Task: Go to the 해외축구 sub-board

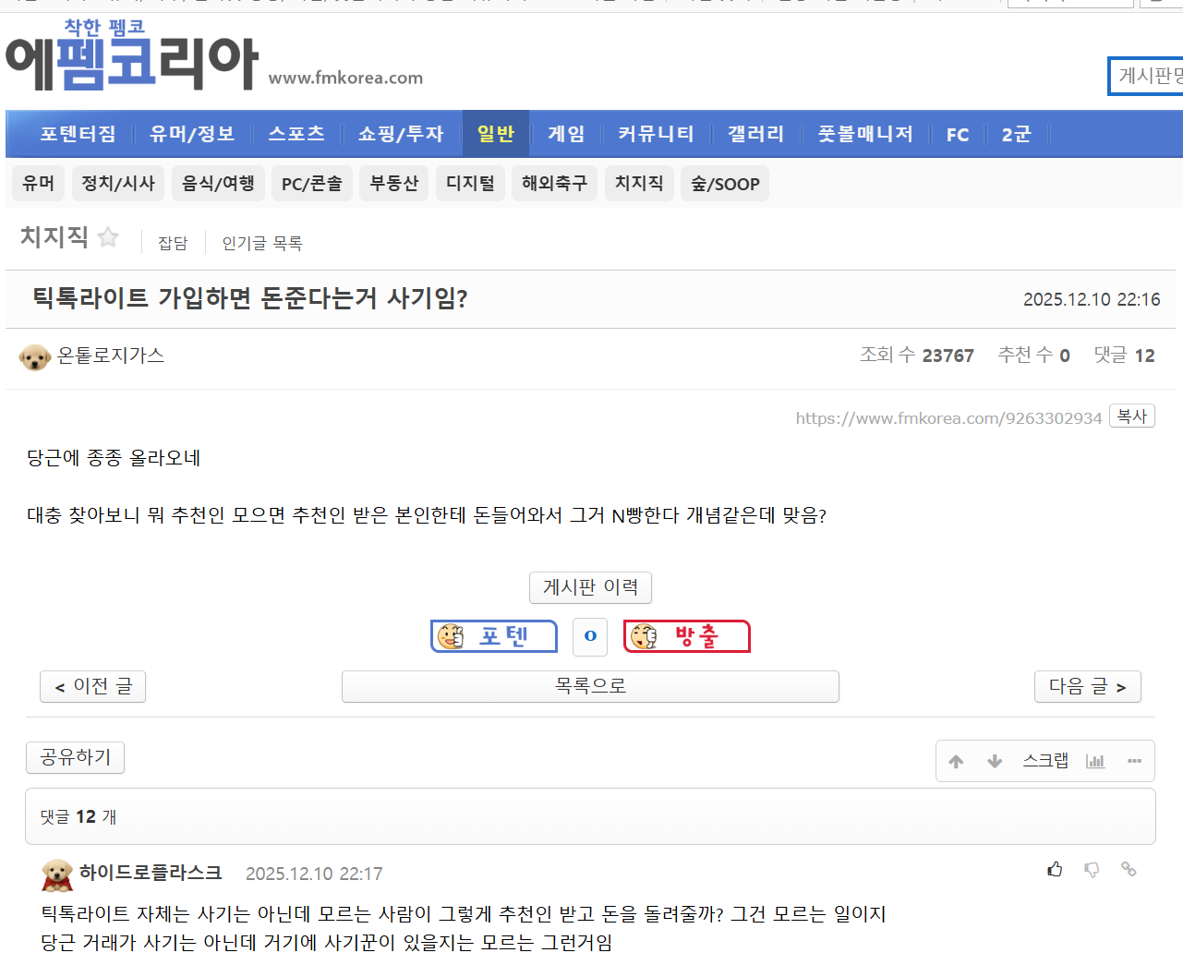Action: click(x=555, y=184)
